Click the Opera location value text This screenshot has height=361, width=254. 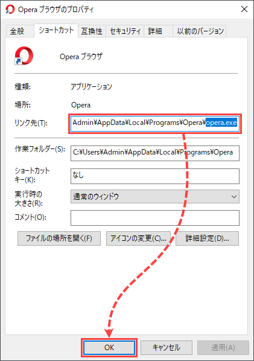pos(81,105)
